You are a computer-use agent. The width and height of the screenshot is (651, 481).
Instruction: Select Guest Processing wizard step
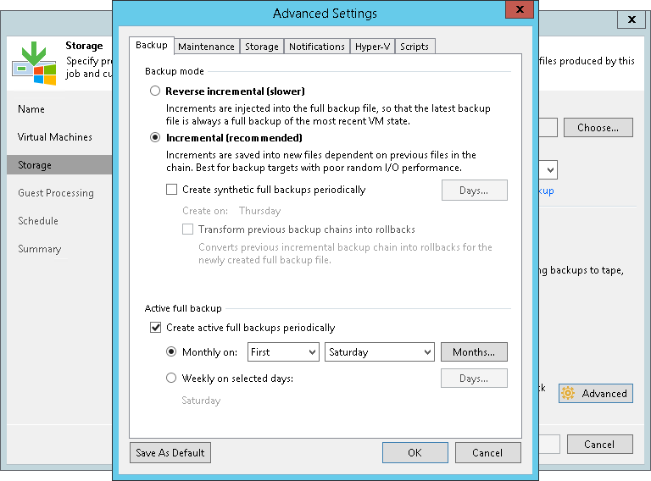[x=56, y=193]
